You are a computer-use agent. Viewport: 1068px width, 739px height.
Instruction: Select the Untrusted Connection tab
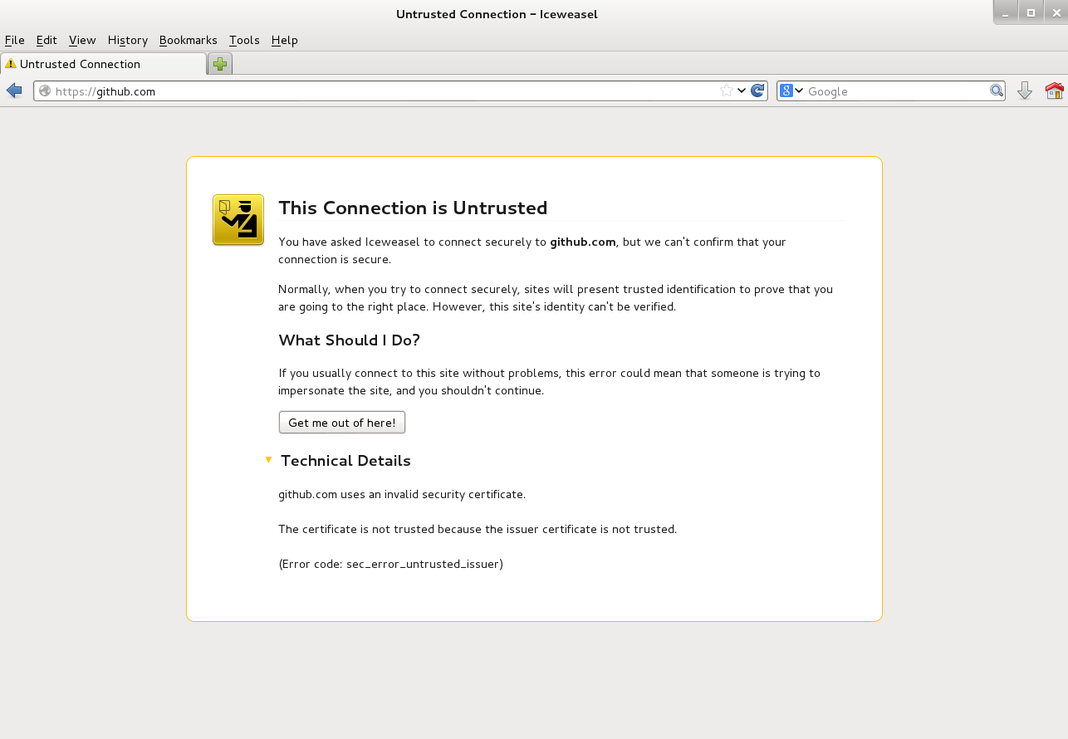(103, 64)
